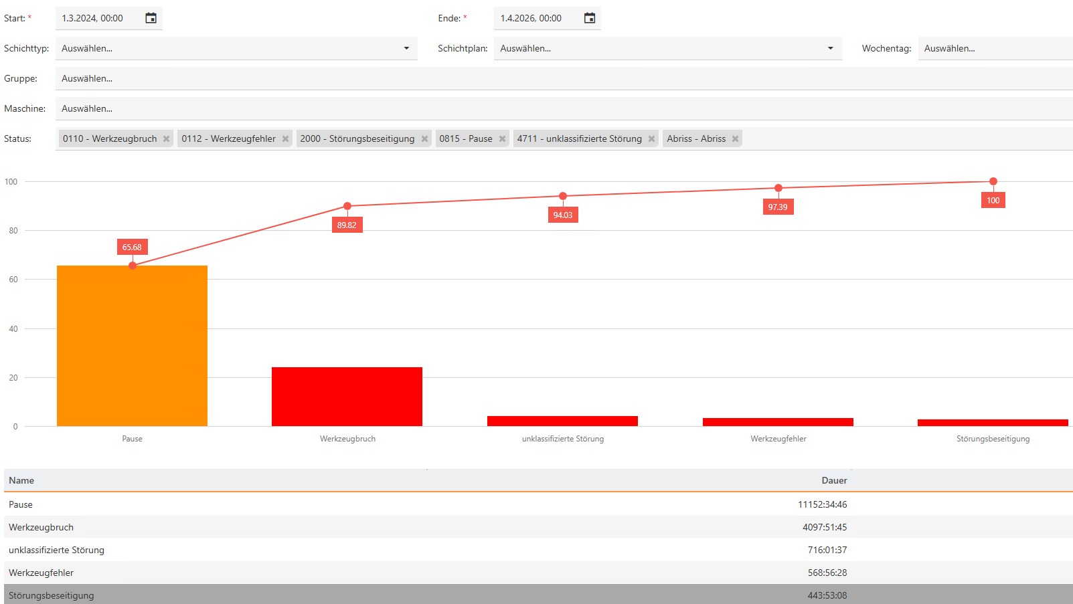Click the Maschine selection field

[562, 108]
